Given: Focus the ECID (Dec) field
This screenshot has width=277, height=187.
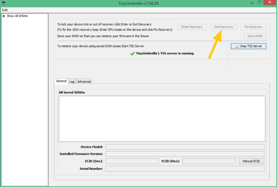Looking at the screenshot, I should (x=132, y=161).
